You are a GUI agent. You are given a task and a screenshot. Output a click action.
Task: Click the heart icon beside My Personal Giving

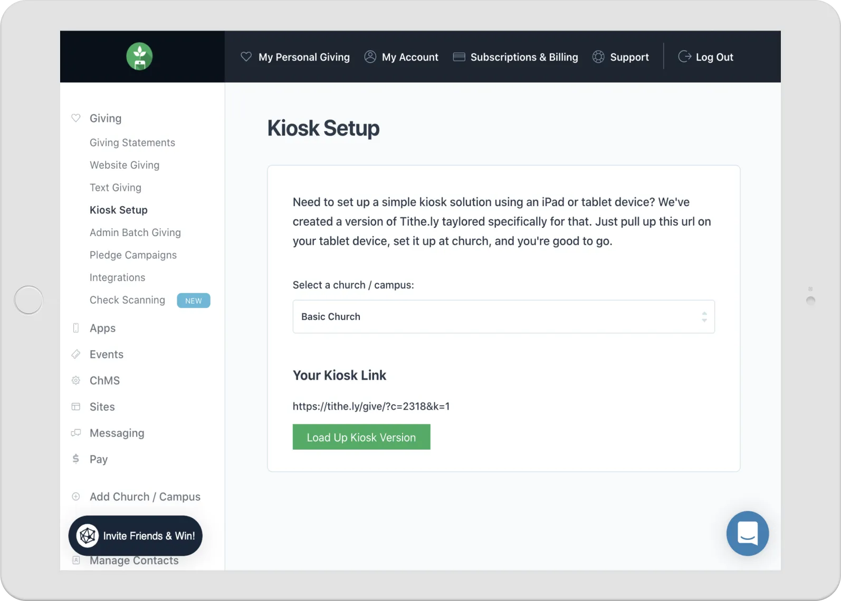click(246, 56)
